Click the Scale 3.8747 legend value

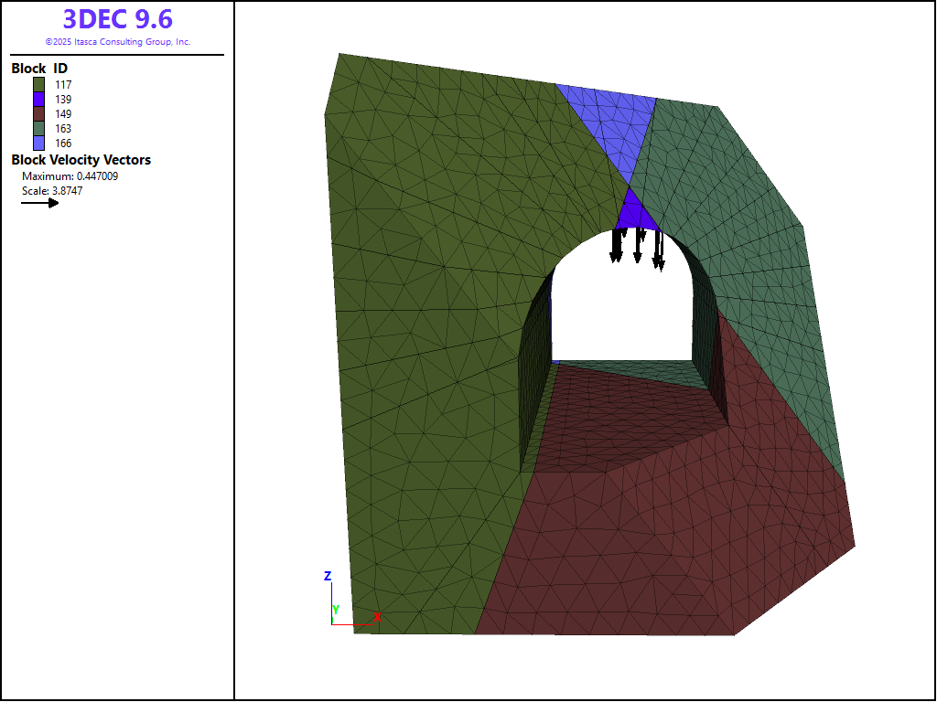click(x=52, y=191)
